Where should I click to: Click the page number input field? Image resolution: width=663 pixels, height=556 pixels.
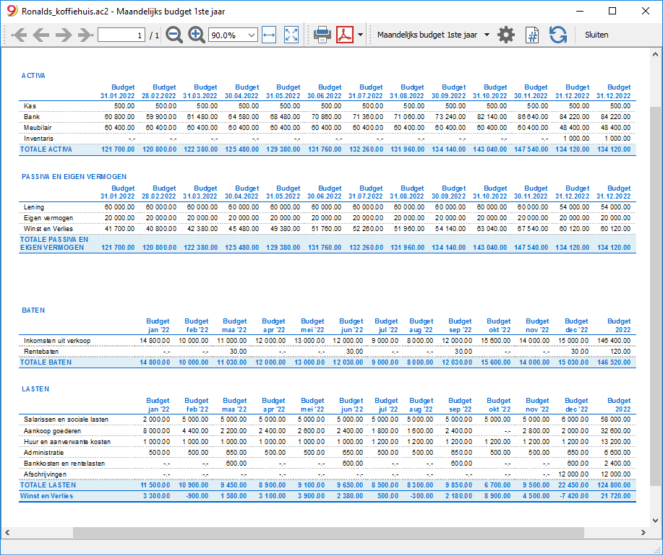click(x=121, y=35)
